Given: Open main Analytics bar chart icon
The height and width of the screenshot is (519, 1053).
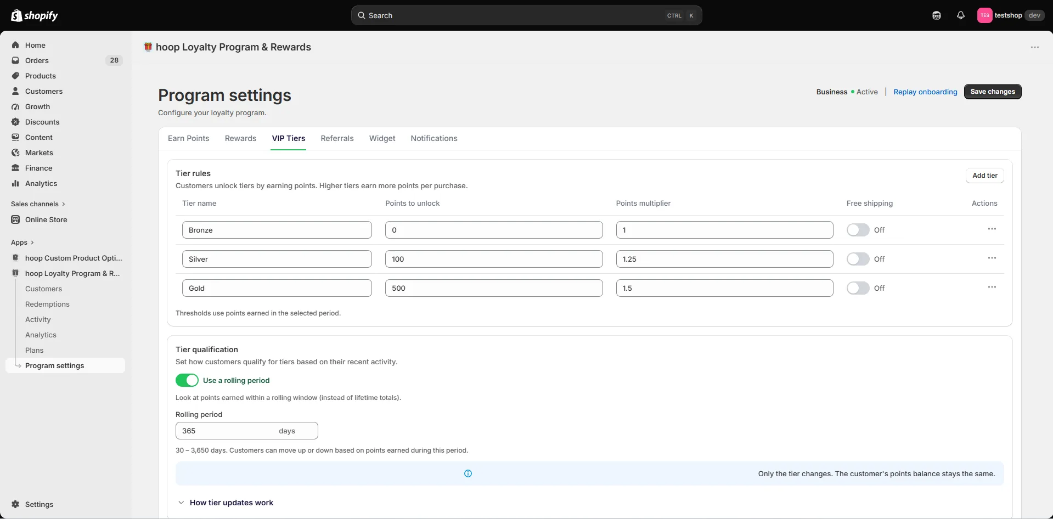Looking at the screenshot, I should coord(15,183).
